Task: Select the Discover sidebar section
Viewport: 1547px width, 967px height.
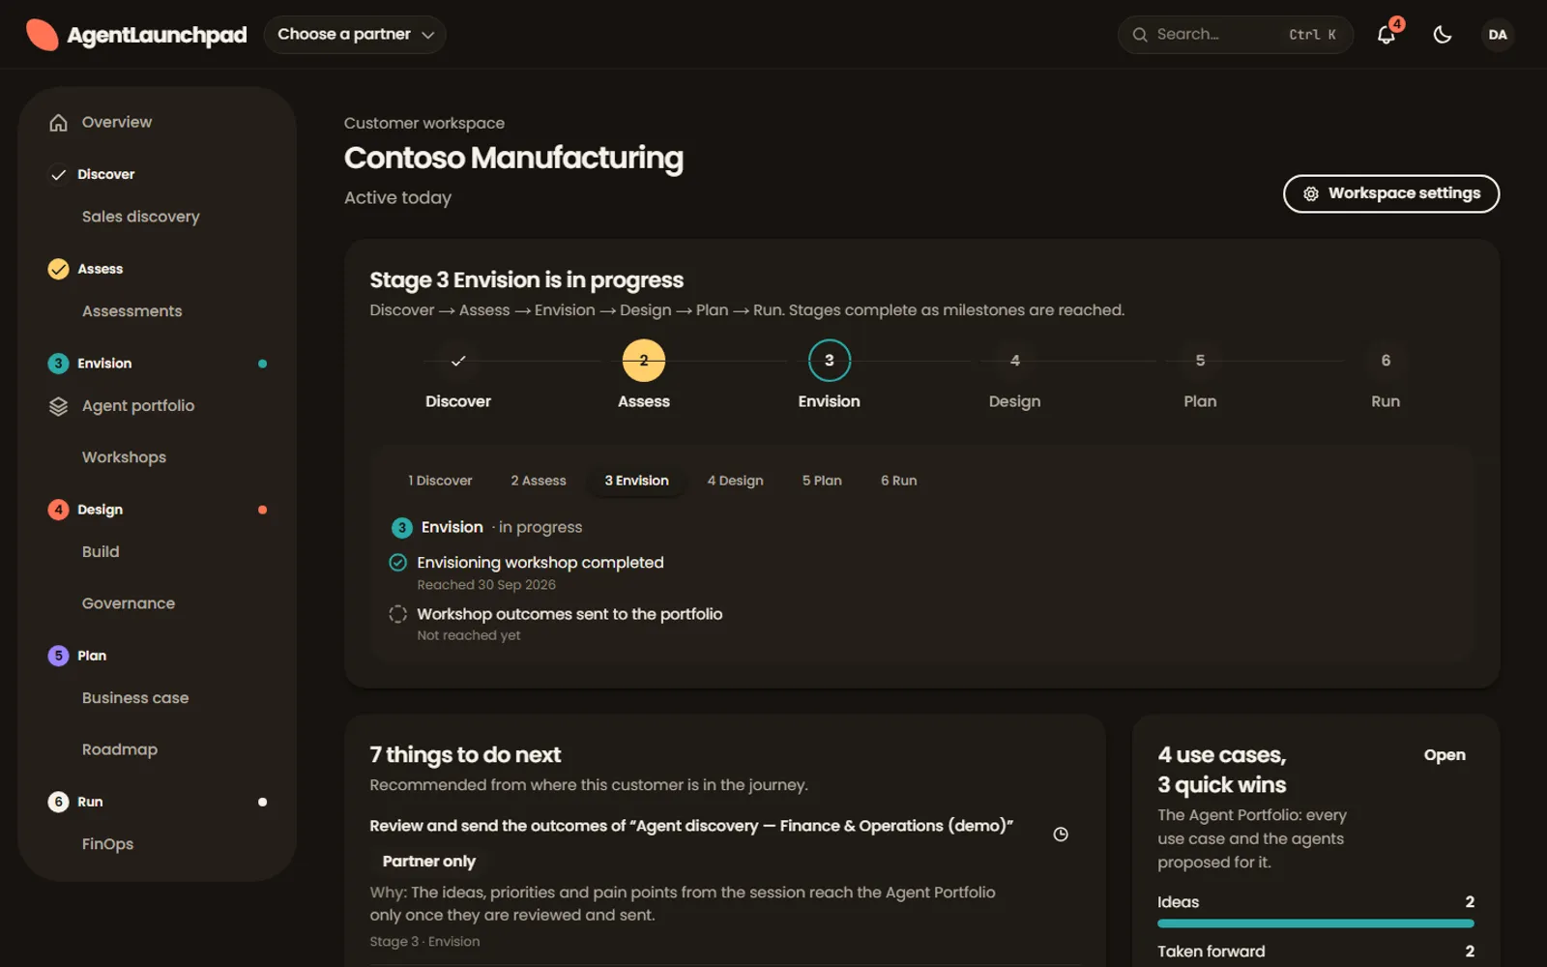Action: (x=106, y=174)
